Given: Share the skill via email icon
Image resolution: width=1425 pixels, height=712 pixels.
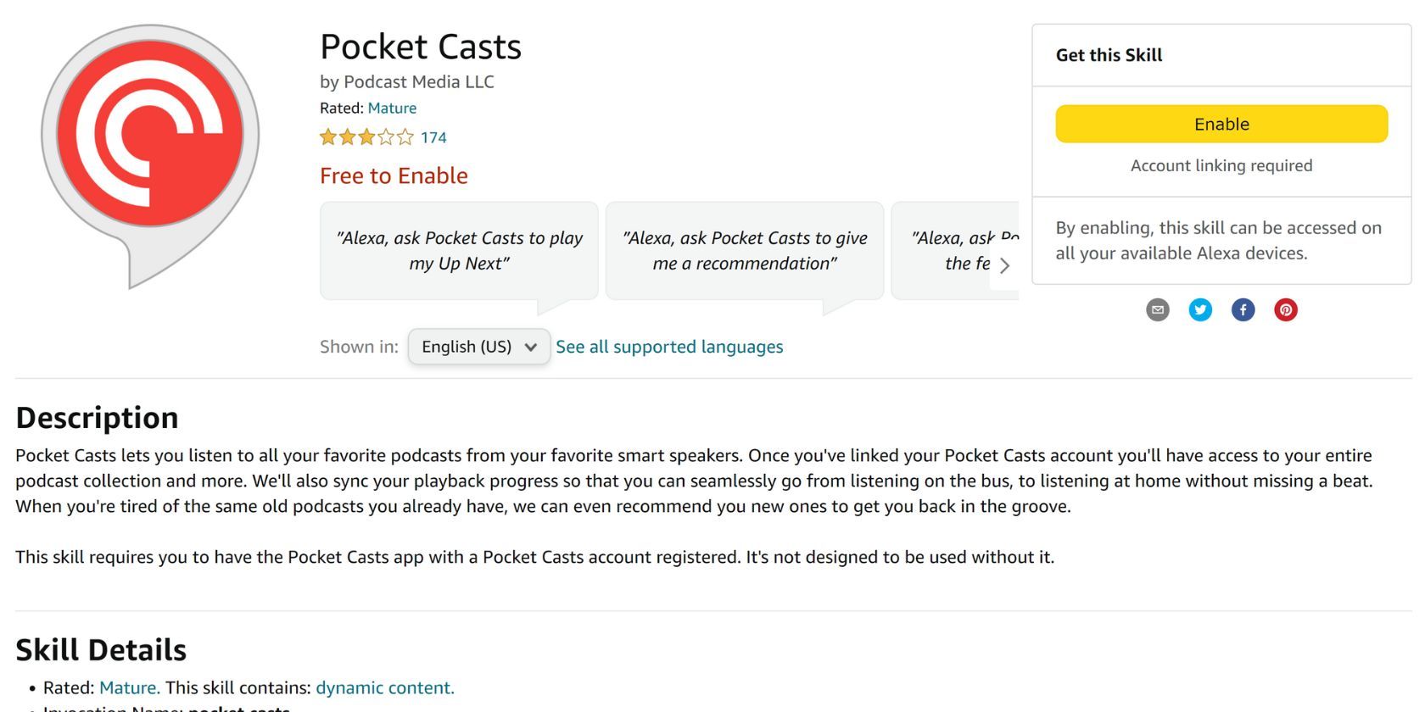Looking at the screenshot, I should 1158,309.
